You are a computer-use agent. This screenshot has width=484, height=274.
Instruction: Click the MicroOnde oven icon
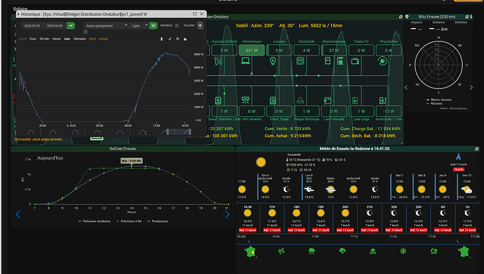coord(300,61)
